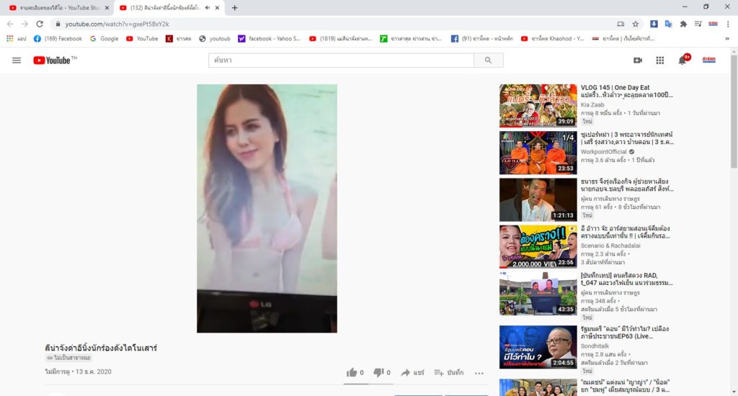This screenshot has width=738, height=396.
Task: Click the video player
Action: coord(267,208)
